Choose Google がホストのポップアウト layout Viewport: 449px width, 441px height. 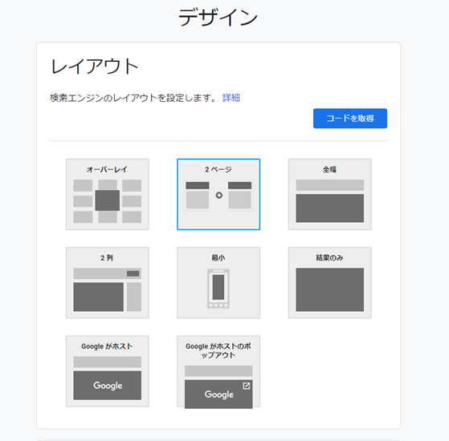click(x=218, y=371)
